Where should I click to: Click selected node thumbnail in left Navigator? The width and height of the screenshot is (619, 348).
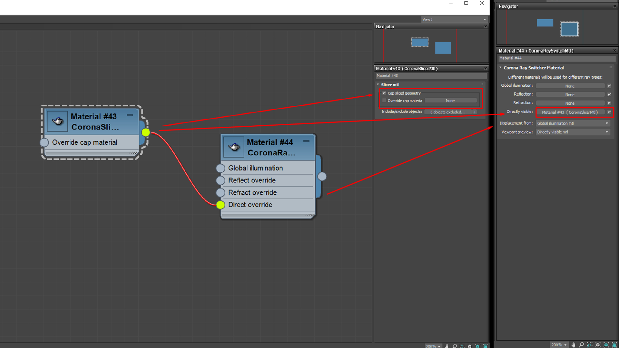(x=420, y=42)
